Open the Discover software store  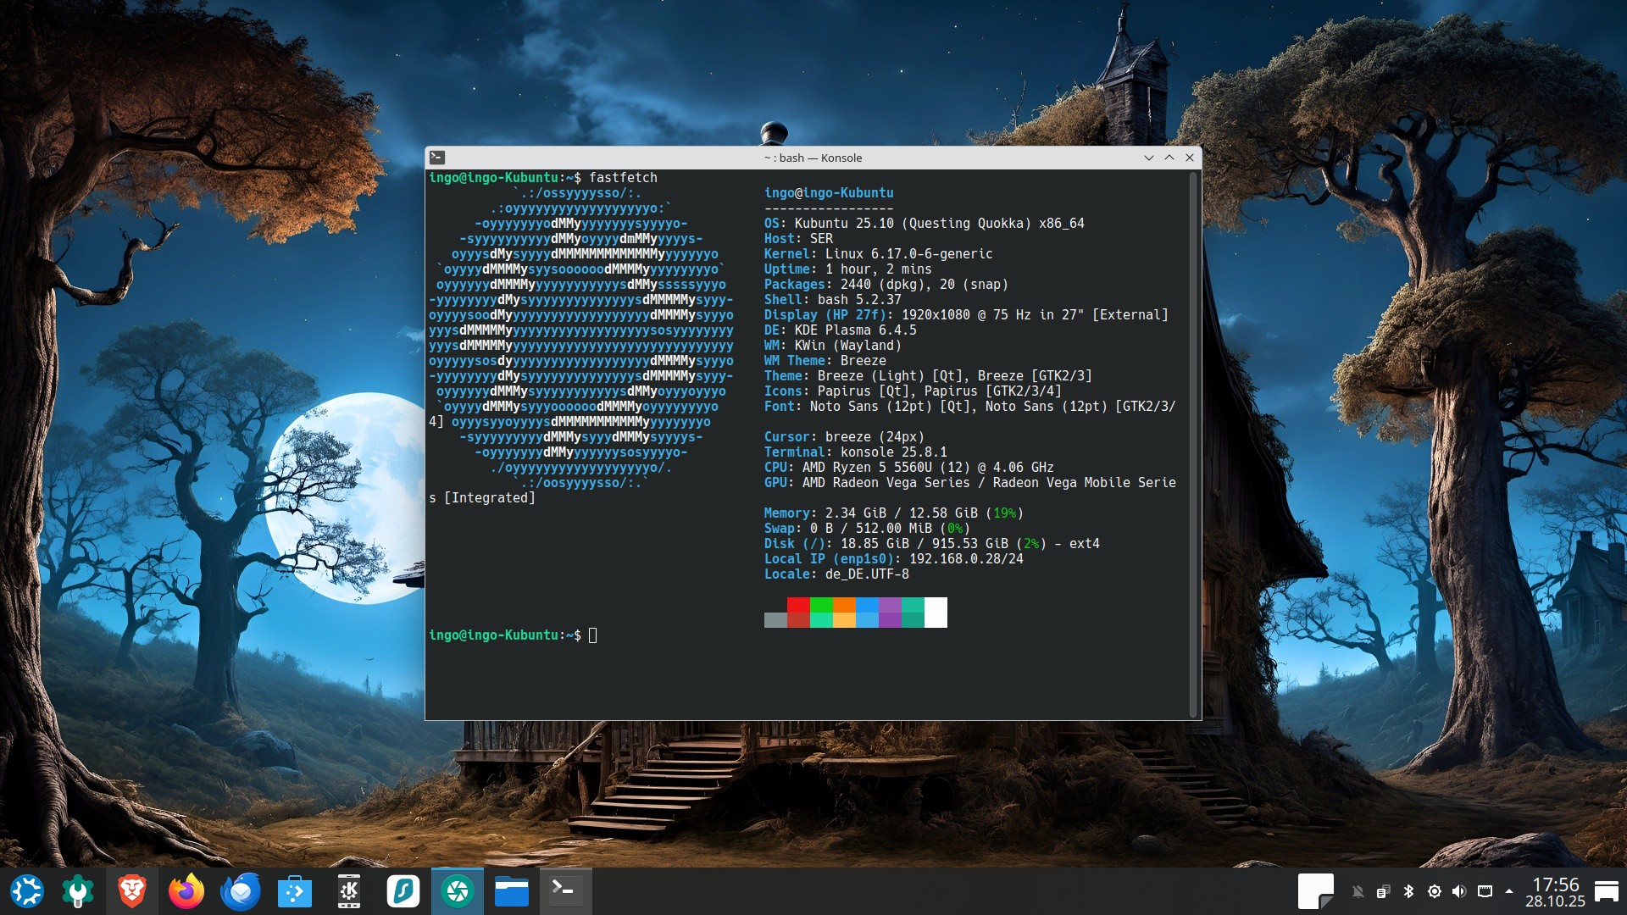point(295,891)
